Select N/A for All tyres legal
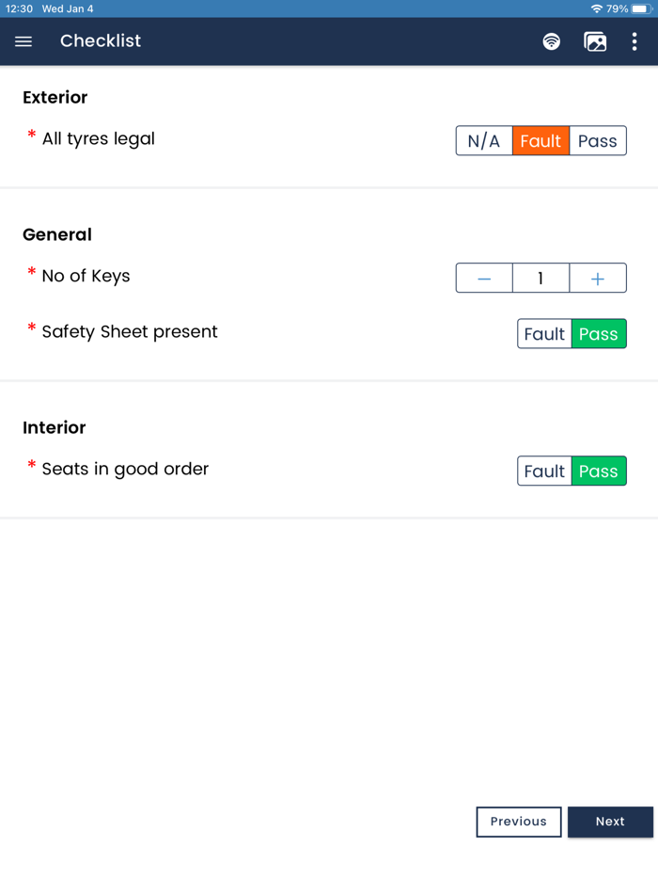This screenshot has width=658, height=879. click(483, 140)
